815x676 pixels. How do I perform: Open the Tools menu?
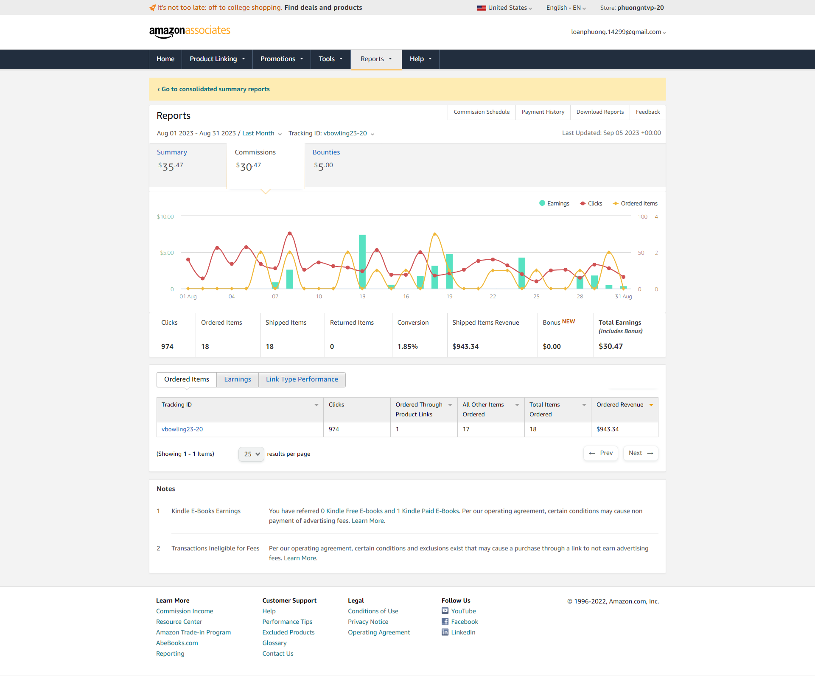(x=330, y=59)
